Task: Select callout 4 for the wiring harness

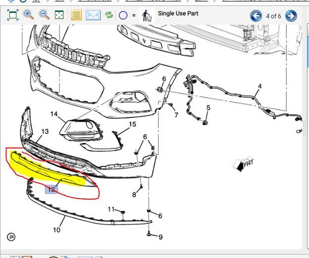Action: (x=259, y=87)
